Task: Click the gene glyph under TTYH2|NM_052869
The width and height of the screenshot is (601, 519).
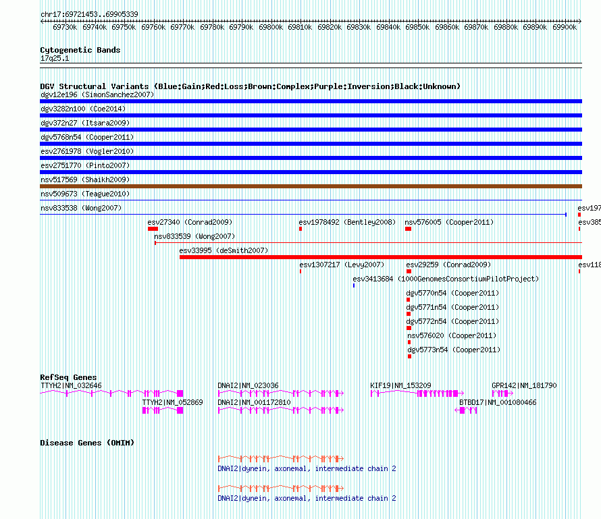Action: pyautogui.click(x=163, y=410)
